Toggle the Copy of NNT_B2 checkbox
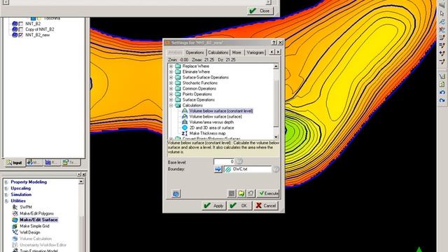The width and height of the screenshot is (448, 252). (20, 29)
